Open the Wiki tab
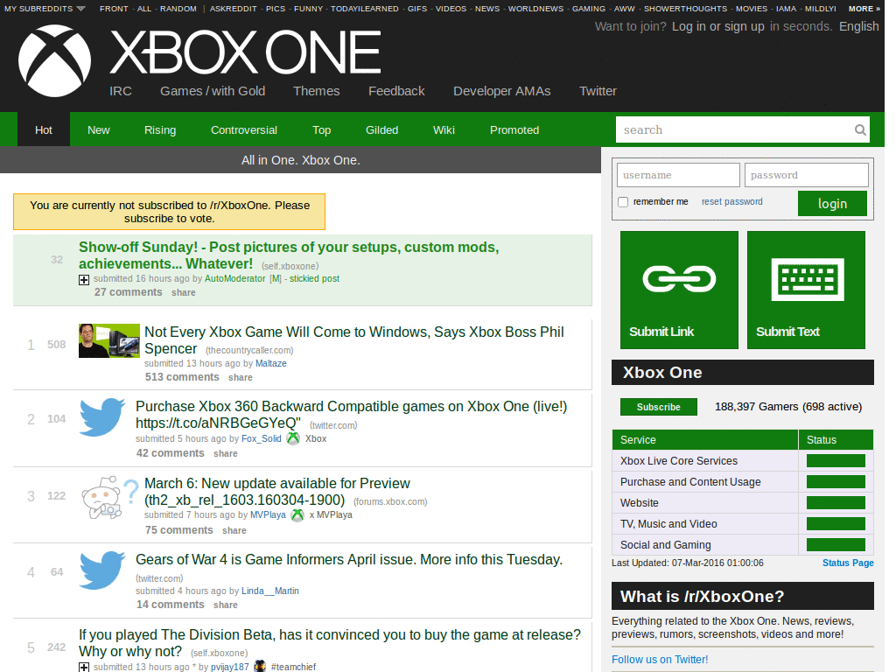This screenshot has width=896, height=672. [444, 129]
